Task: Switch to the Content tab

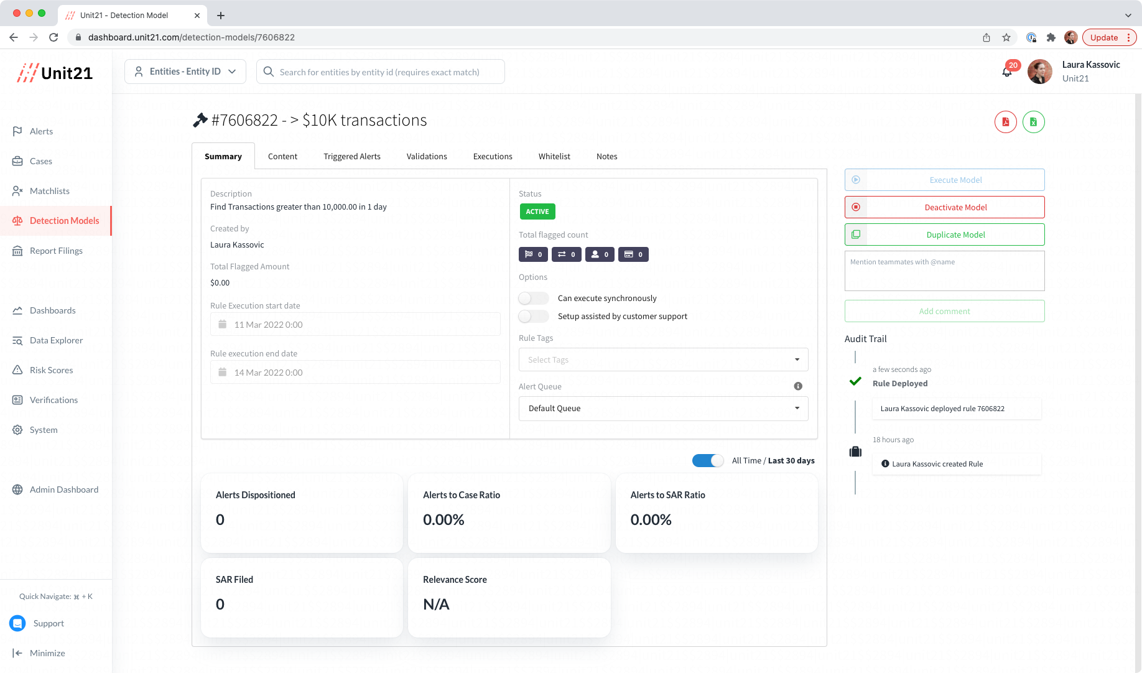Action: [282, 156]
